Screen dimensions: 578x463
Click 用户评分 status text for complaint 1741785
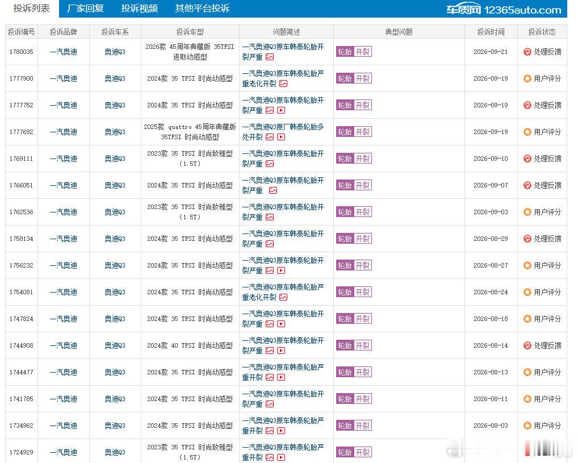click(548, 399)
